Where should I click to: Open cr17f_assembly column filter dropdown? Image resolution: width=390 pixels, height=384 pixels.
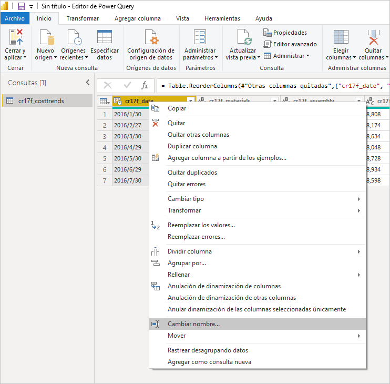[x=359, y=100]
